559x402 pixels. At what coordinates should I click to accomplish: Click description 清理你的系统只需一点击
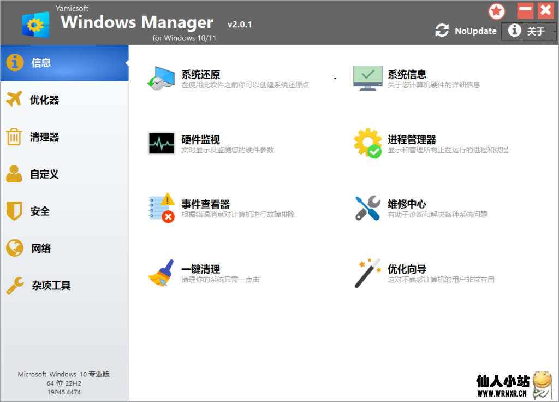pos(221,279)
